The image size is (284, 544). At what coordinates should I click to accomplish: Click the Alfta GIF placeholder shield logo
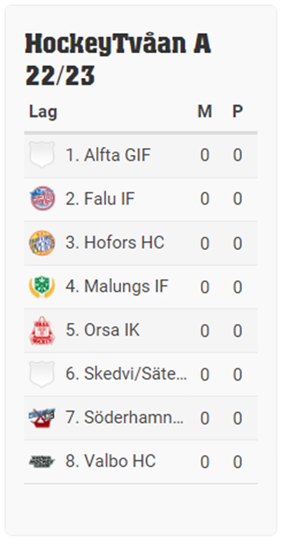click(42, 155)
